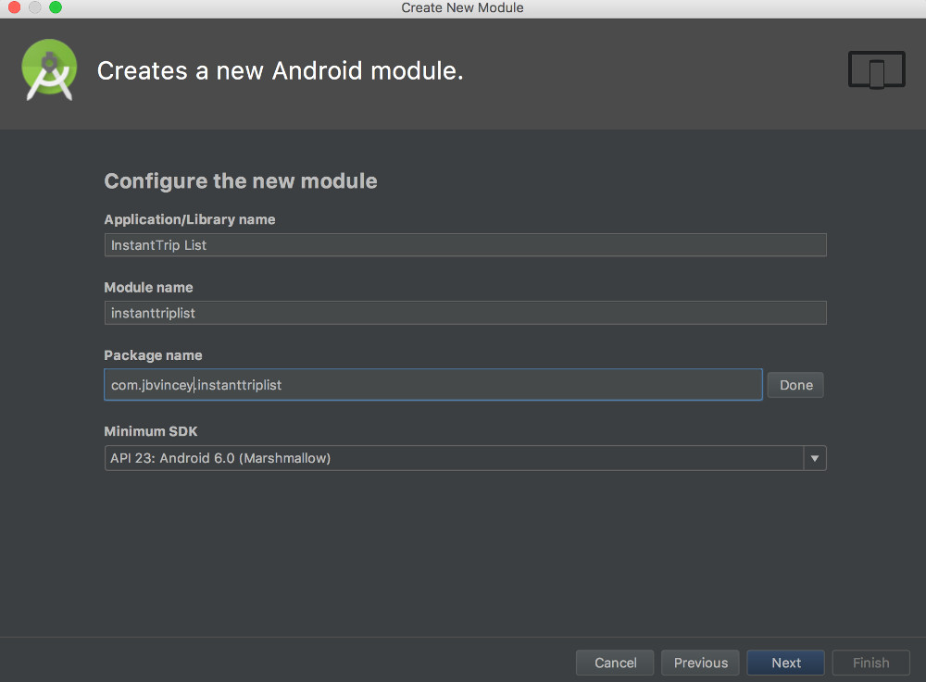Screen dimensions: 926x682
Task: Click the Creates a new Android module text
Action: click(x=280, y=70)
